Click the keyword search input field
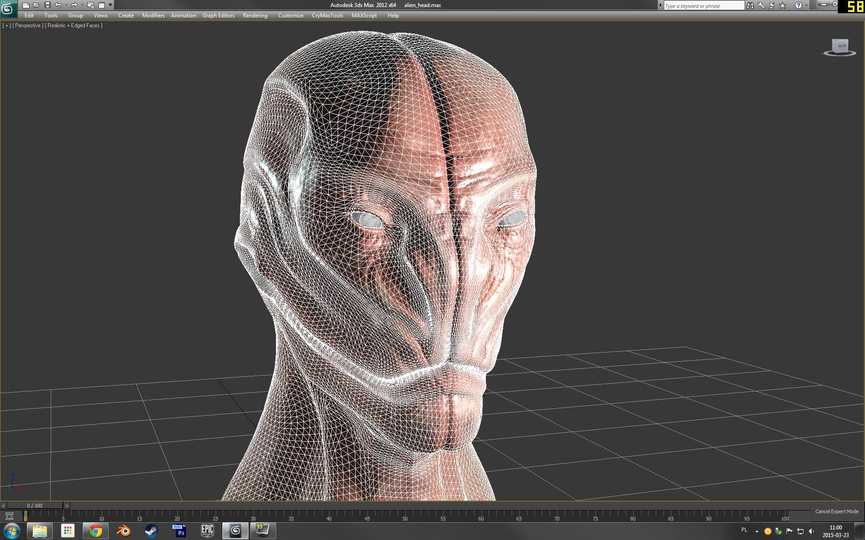 click(704, 5)
